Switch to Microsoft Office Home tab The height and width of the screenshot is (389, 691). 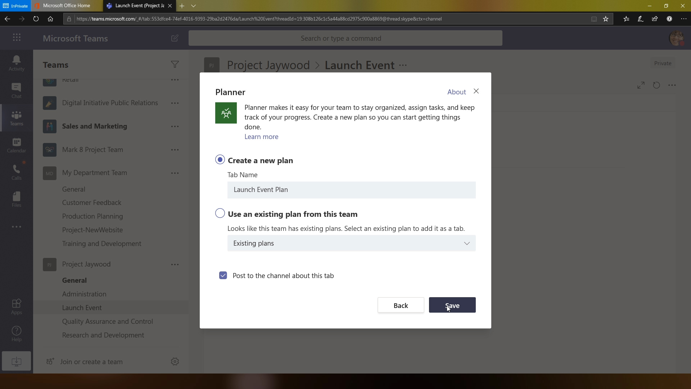click(x=66, y=6)
